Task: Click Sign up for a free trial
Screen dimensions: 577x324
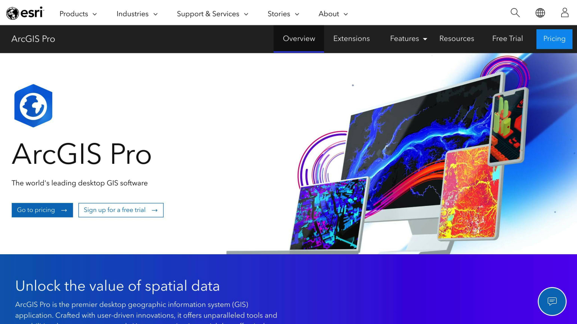Action: click(x=121, y=210)
